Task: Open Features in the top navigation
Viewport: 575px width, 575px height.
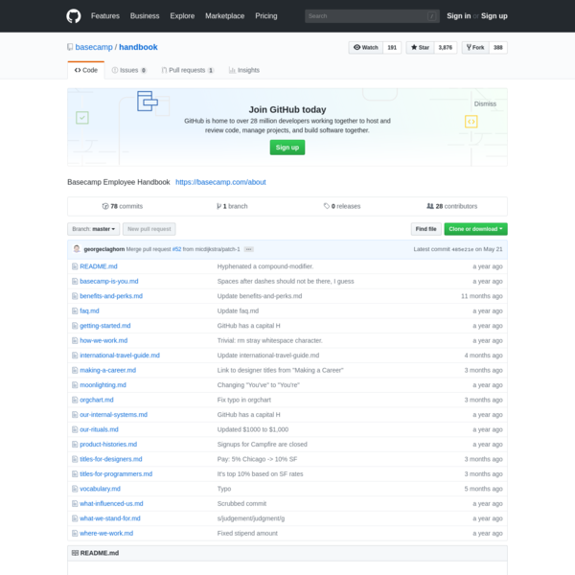Action: 105,16
